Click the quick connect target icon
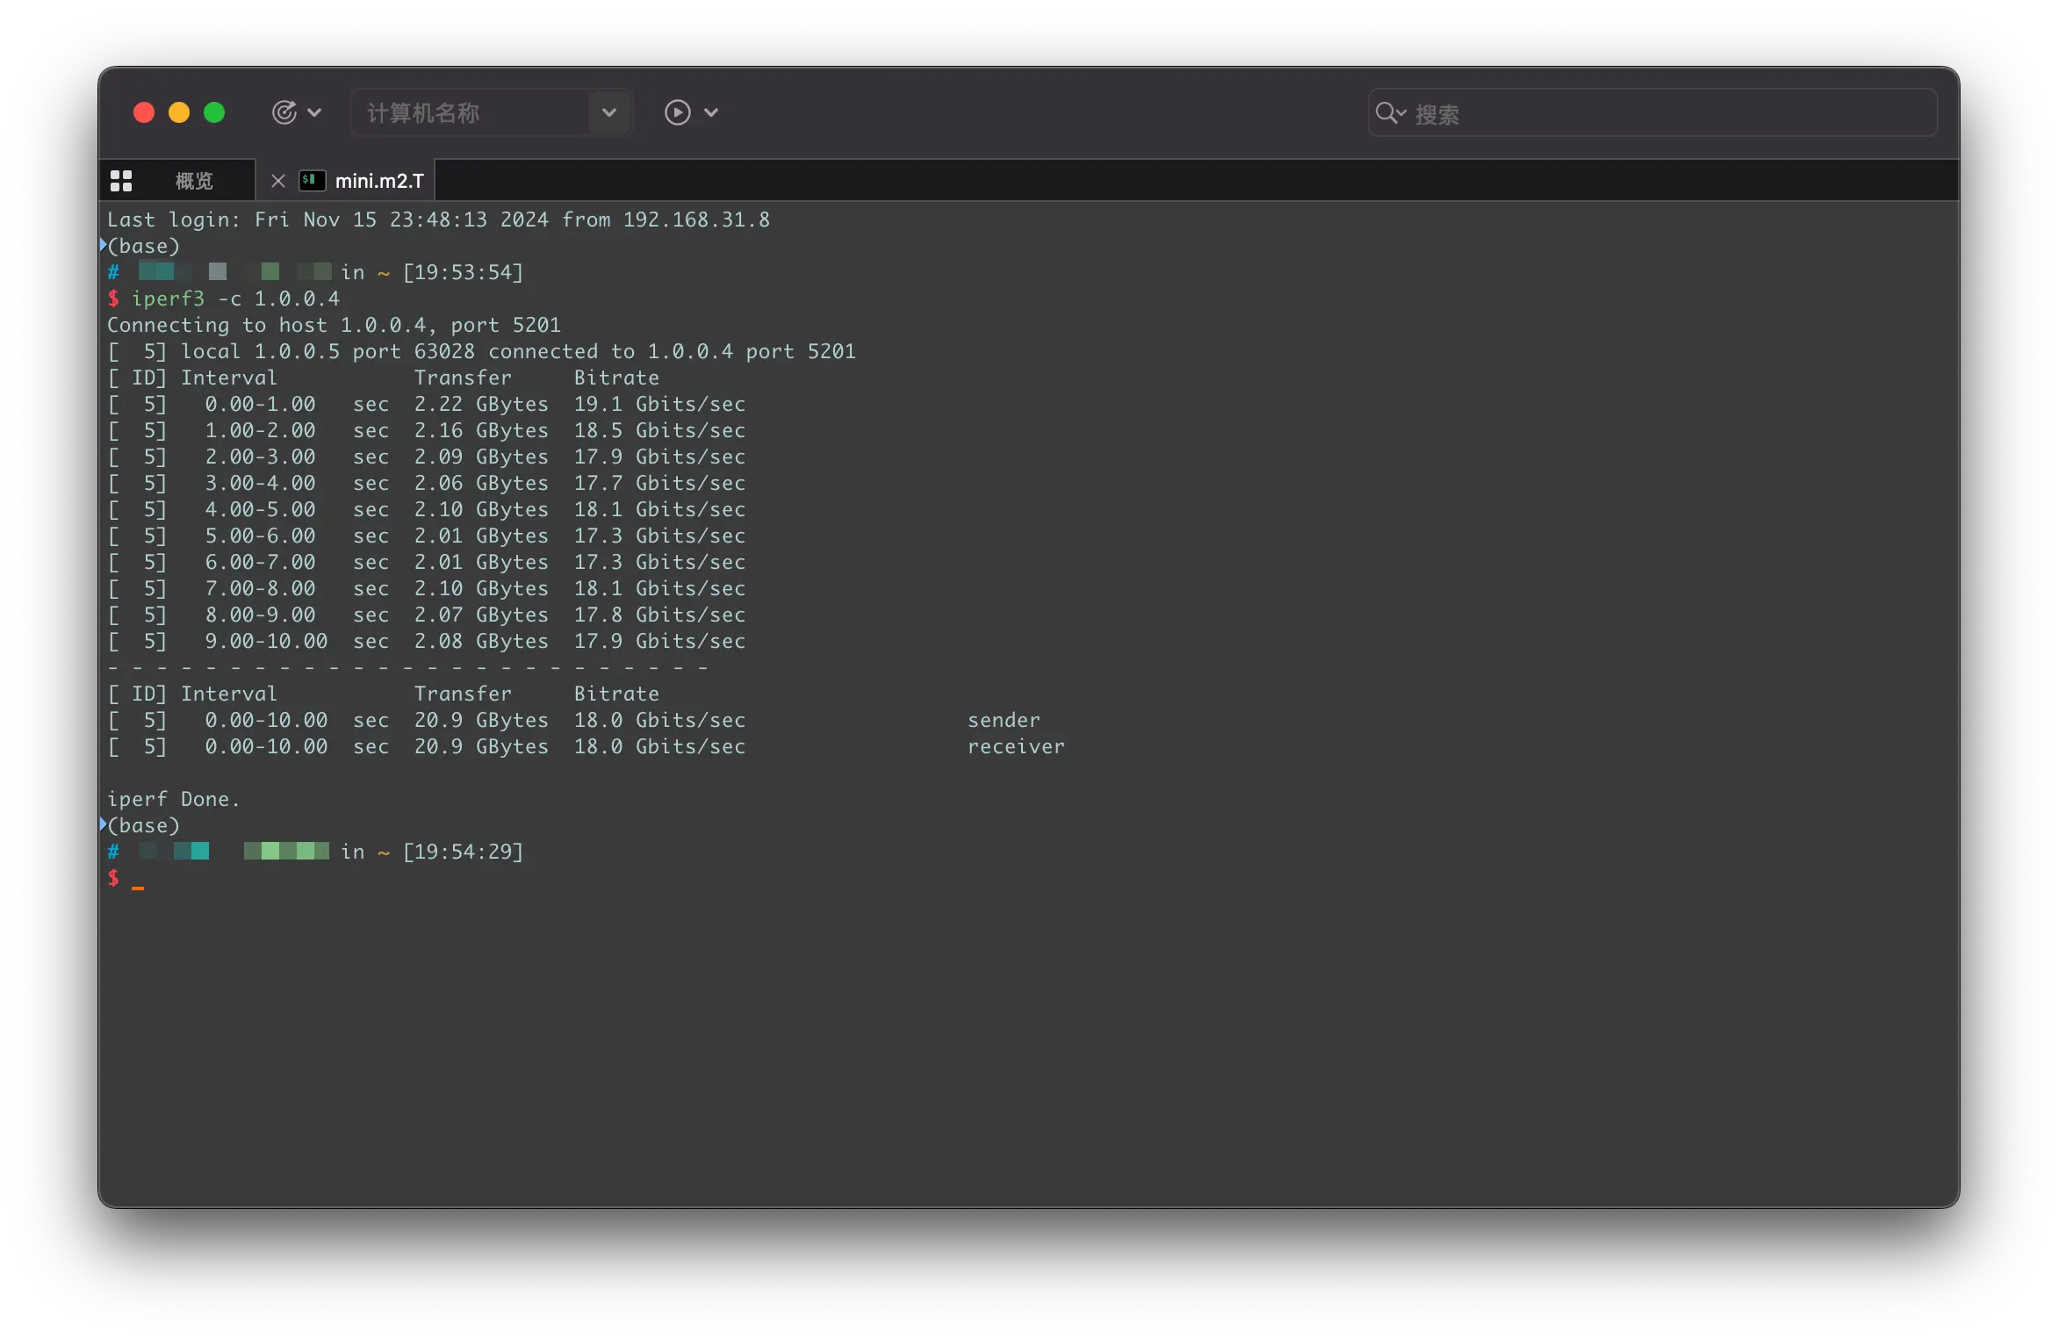This screenshot has width=2058, height=1338. coord(284,112)
